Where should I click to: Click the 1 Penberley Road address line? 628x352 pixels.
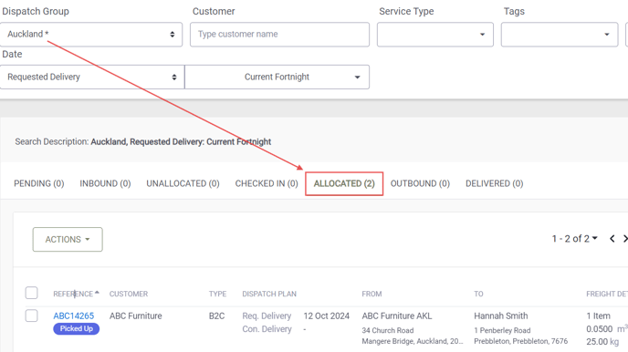(502, 330)
